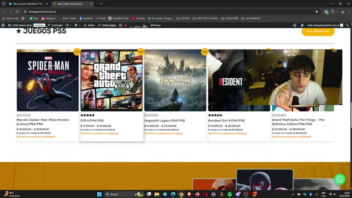The height and width of the screenshot is (198, 352).
Task: Click Editar página in the admin bar
Action: tap(107, 25)
